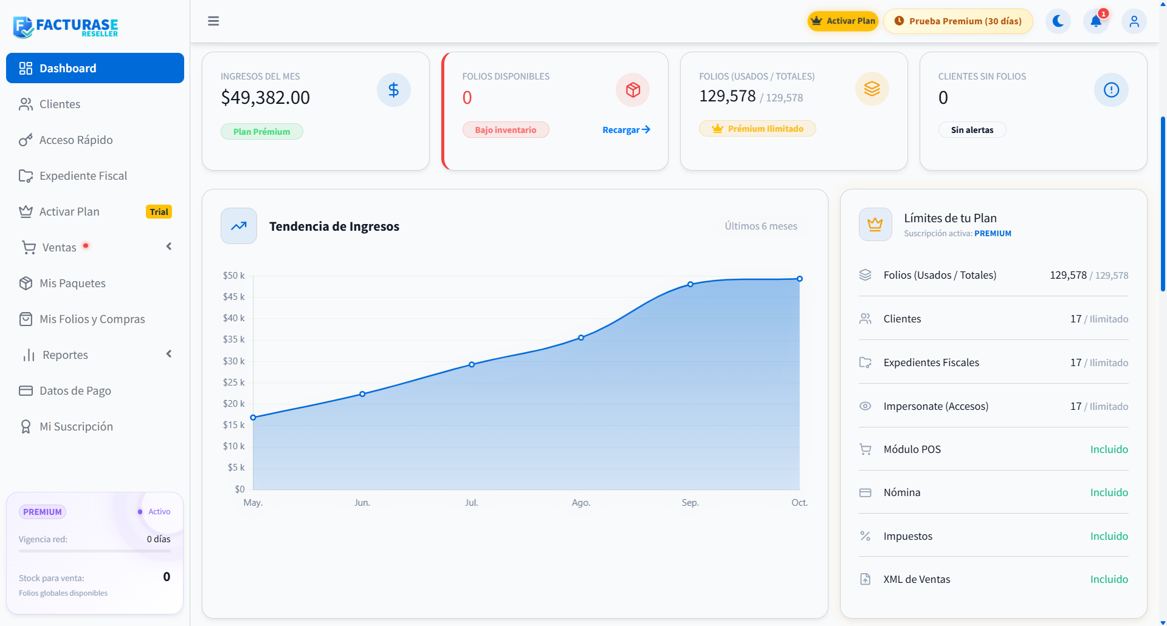1167x626 pixels.
Task: Click the Stock para venta value 0
Action: pyautogui.click(x=167, y=577)
